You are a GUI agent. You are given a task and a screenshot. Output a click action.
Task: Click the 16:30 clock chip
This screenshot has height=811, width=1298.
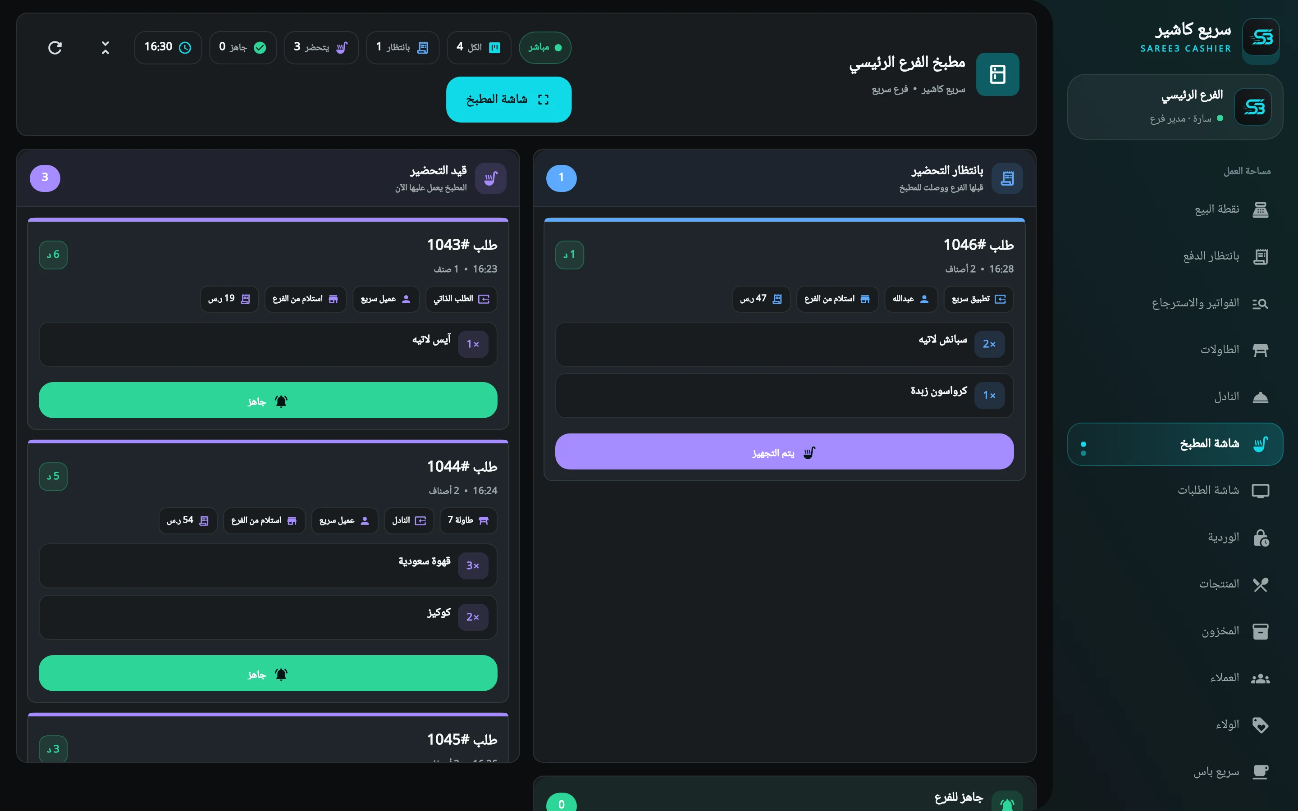[168, 48]
